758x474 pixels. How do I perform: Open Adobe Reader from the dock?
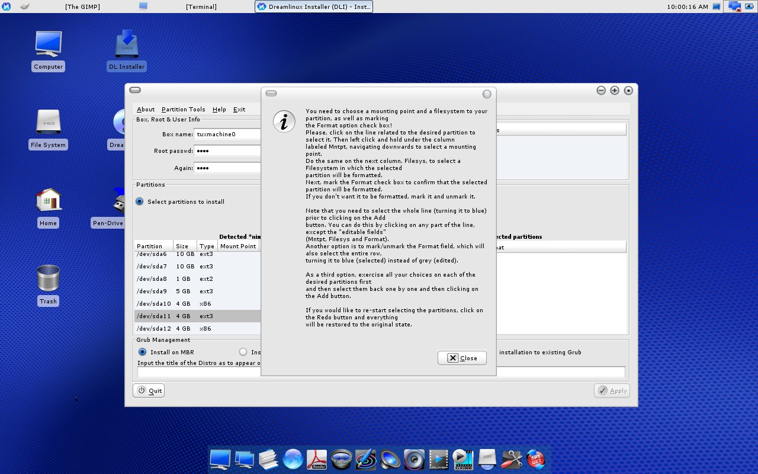[318, 459]
